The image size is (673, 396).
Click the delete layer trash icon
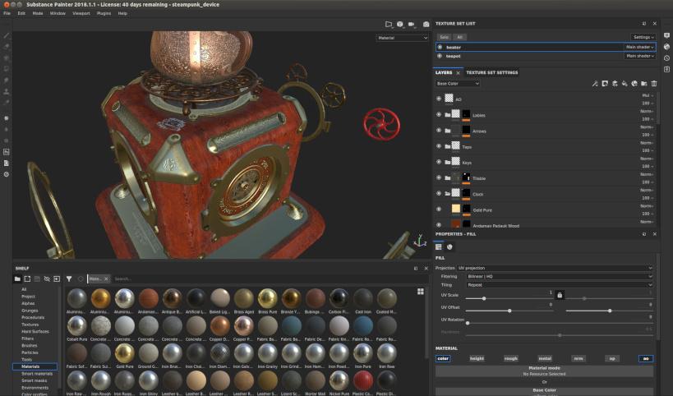click(x=654, y=84)
